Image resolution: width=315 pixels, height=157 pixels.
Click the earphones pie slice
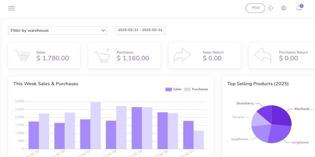261,134
